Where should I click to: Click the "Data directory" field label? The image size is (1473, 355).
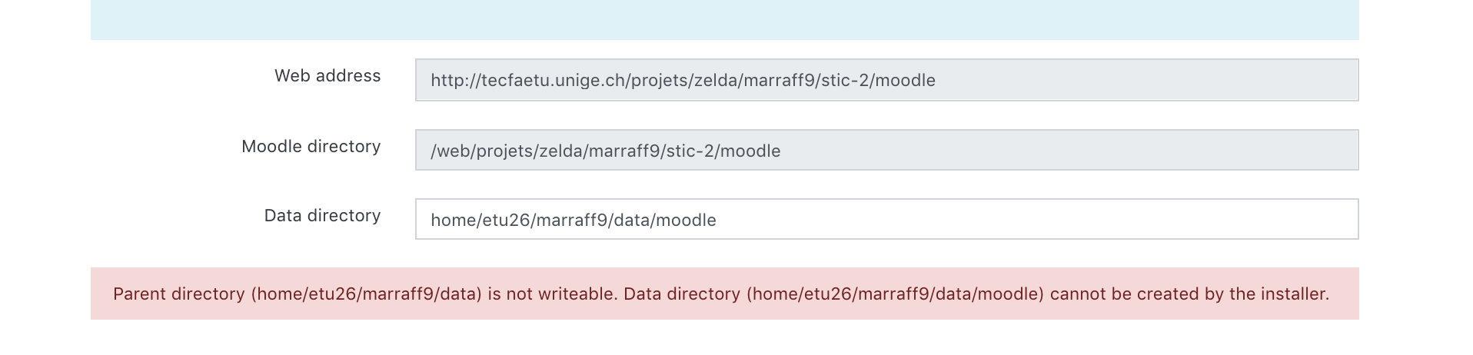(x=322, y=216)
